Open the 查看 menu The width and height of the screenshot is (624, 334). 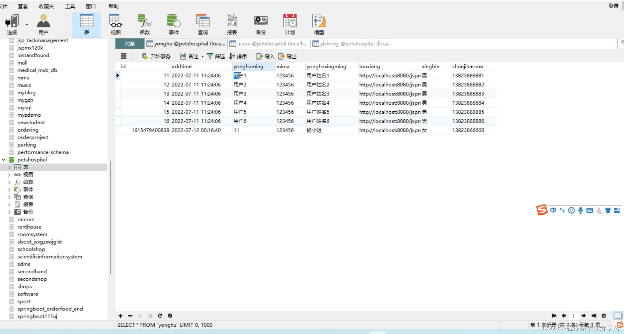click(23, 6)
